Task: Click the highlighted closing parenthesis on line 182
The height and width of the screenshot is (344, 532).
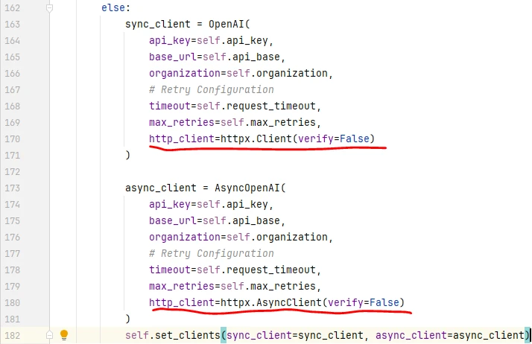Action: [x=527, y=335]
